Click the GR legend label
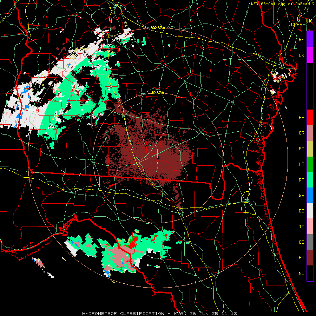Image resolution: width=316 pixels, height=316 pixels. click(301, 133)
